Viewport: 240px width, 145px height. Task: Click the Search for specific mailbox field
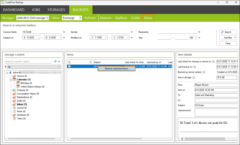click(28, 62)
